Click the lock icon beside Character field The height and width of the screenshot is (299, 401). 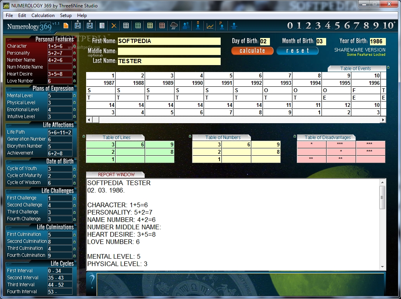tap(74, 46)
